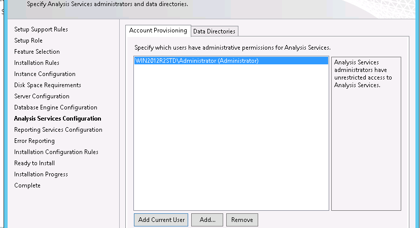The height and width of the screenshot is (228, 420).
Task: Open Database Engine Configuration step
Action: click(56, 107)
